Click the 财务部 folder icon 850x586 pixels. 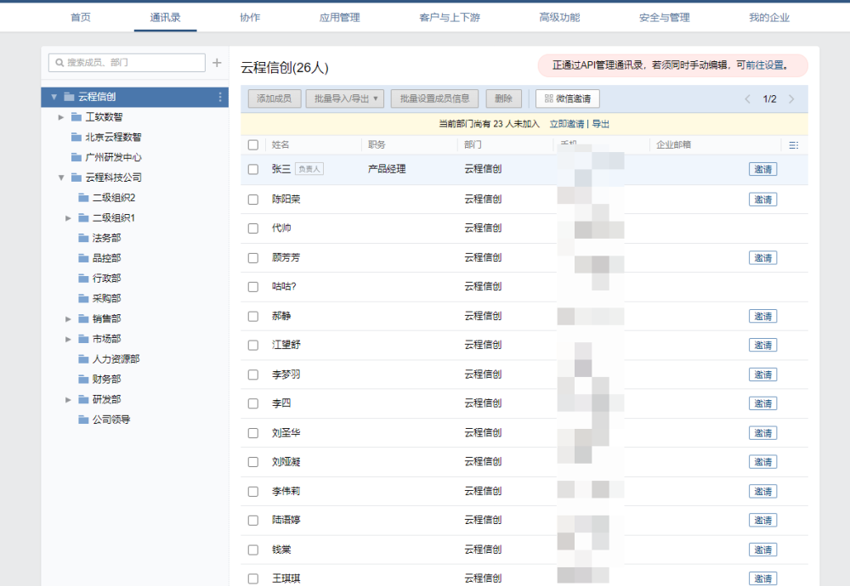click(83, 379)
